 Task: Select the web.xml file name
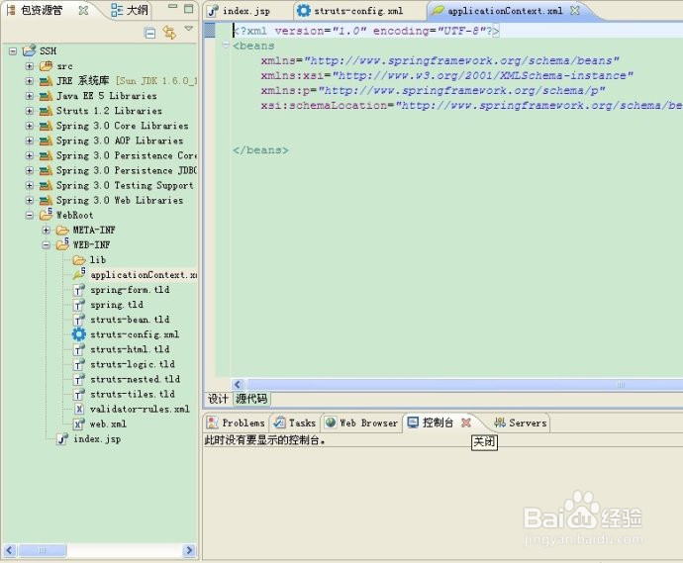point(108,423)
